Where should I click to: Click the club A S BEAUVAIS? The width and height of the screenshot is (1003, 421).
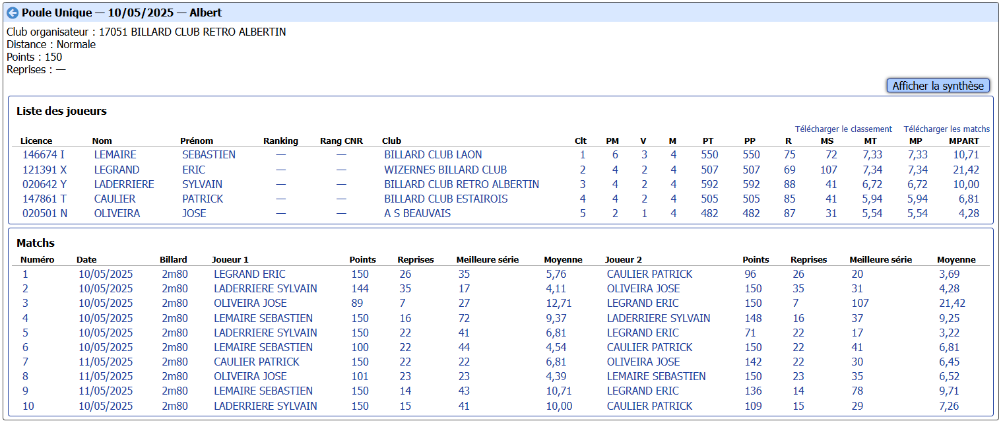[x=418, y=213]
